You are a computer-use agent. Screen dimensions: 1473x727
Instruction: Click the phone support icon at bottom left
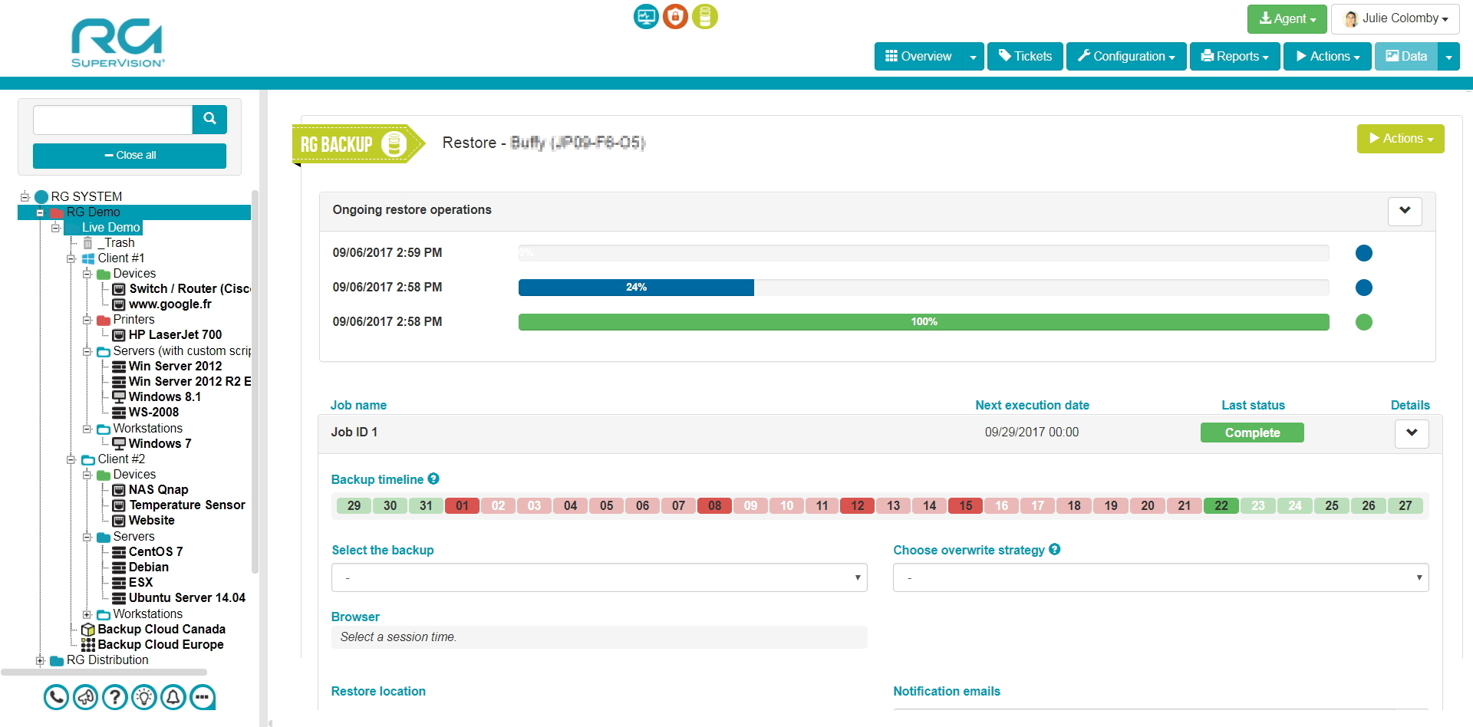tap(55, 697)
